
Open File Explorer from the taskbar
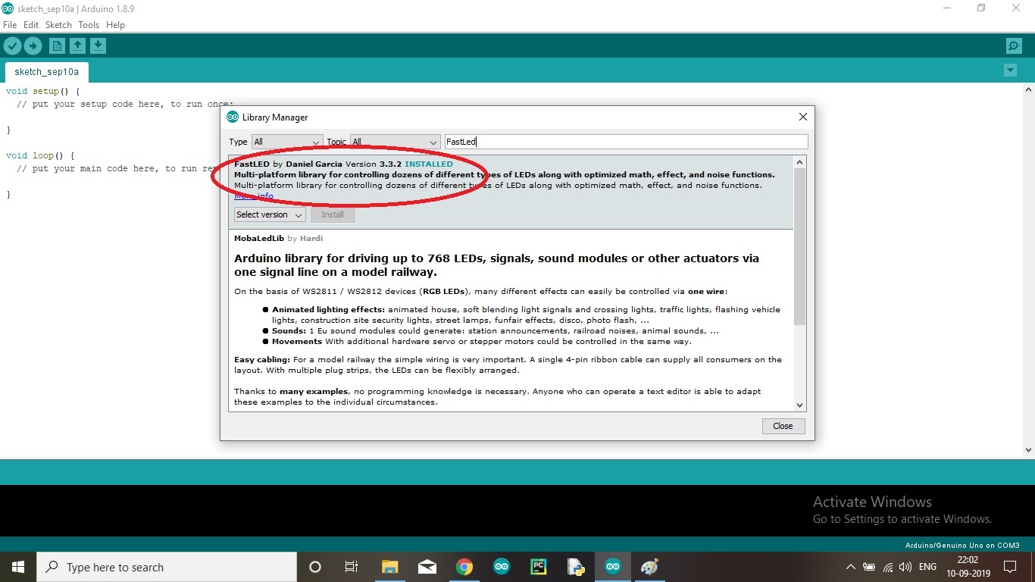[x=389, y=567]
